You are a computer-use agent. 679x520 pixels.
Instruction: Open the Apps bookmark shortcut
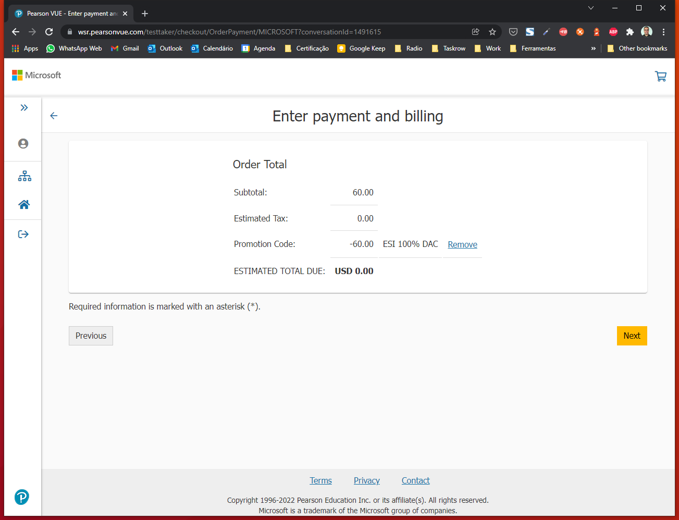pyautogui.click(x=25, y=48)
